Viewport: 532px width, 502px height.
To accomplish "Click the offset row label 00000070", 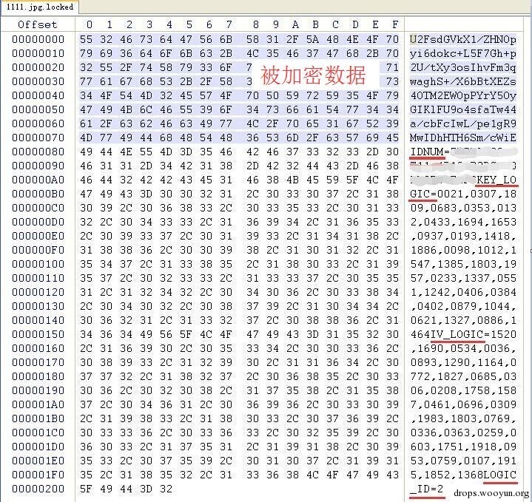I will tap(38, 138).
